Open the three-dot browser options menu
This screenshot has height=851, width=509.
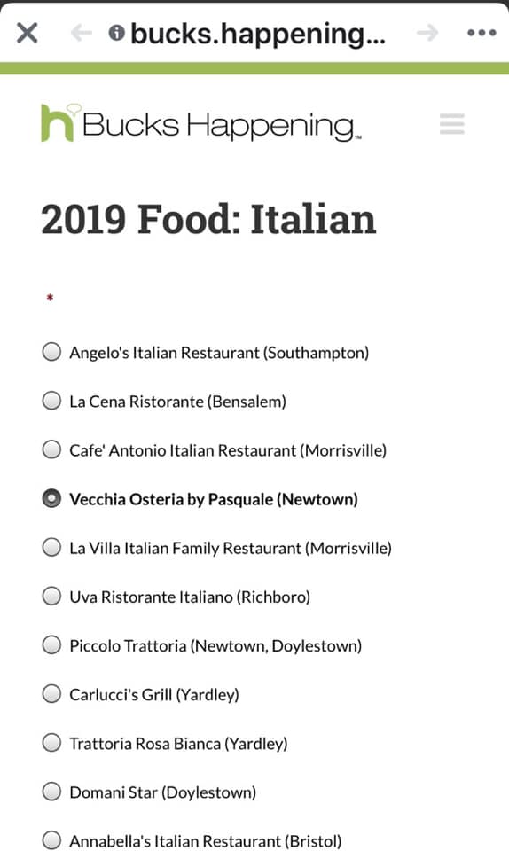[482, 33]
